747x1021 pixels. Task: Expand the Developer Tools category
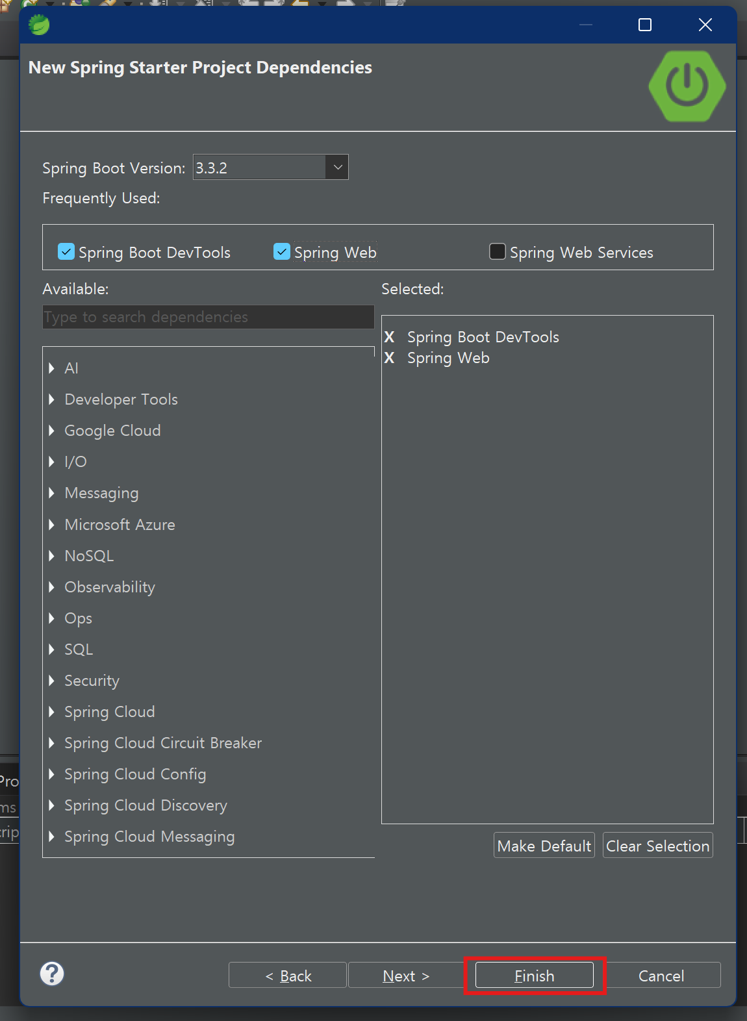51,399
